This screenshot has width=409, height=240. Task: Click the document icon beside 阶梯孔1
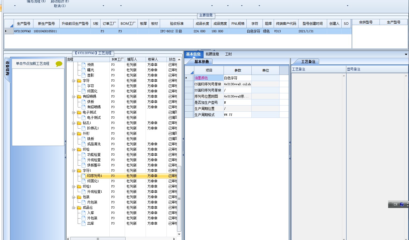point(84,128)
